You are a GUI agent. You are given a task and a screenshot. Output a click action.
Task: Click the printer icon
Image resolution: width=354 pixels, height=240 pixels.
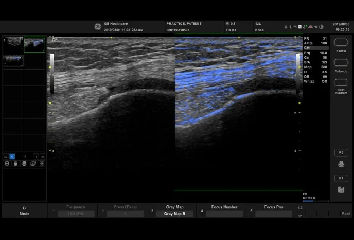[x=341, y=164]
